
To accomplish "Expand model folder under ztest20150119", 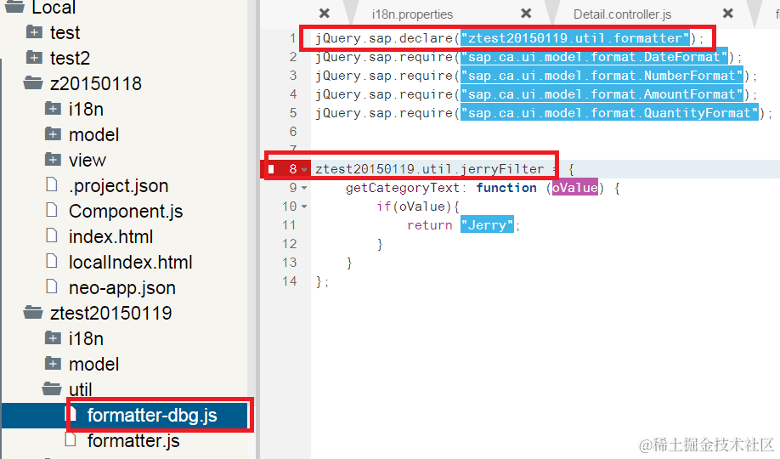I will 53,364.
